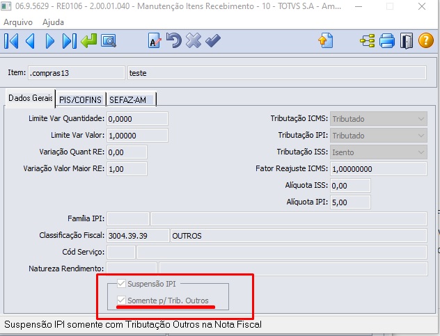Click the Limite Var Valor field
Viewport: 440px width, 336px height.
click(x=137, y=136)
